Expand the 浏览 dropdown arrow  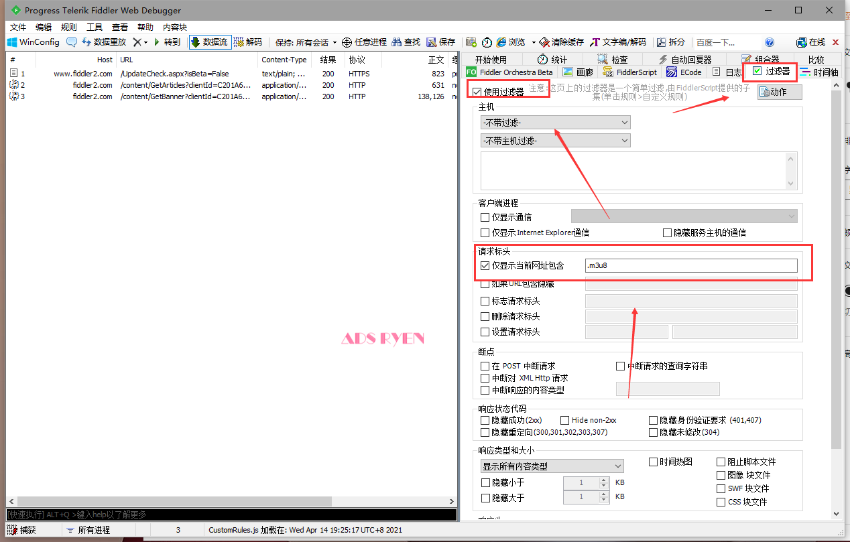coord(534,42)
